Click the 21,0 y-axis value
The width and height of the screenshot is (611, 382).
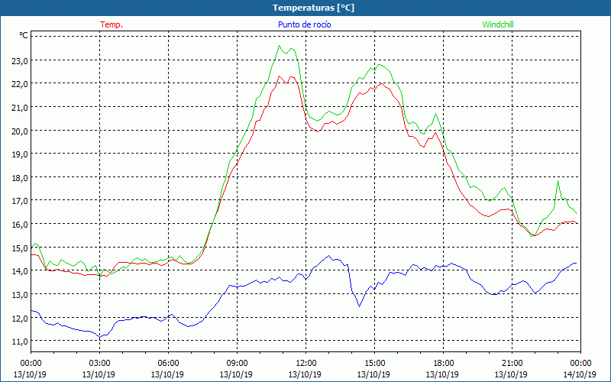click(x=20, y=107)
